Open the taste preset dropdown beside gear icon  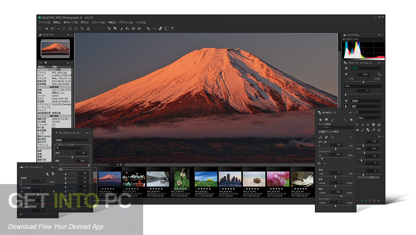(366, 68)
